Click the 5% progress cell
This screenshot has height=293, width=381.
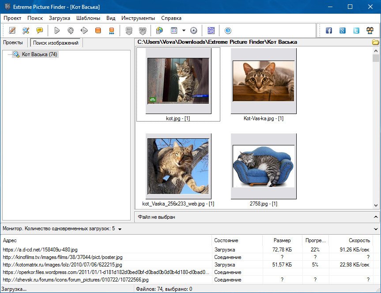click(315, 265)
